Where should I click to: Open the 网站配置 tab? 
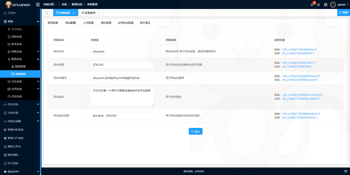click(x=71, y=23)
